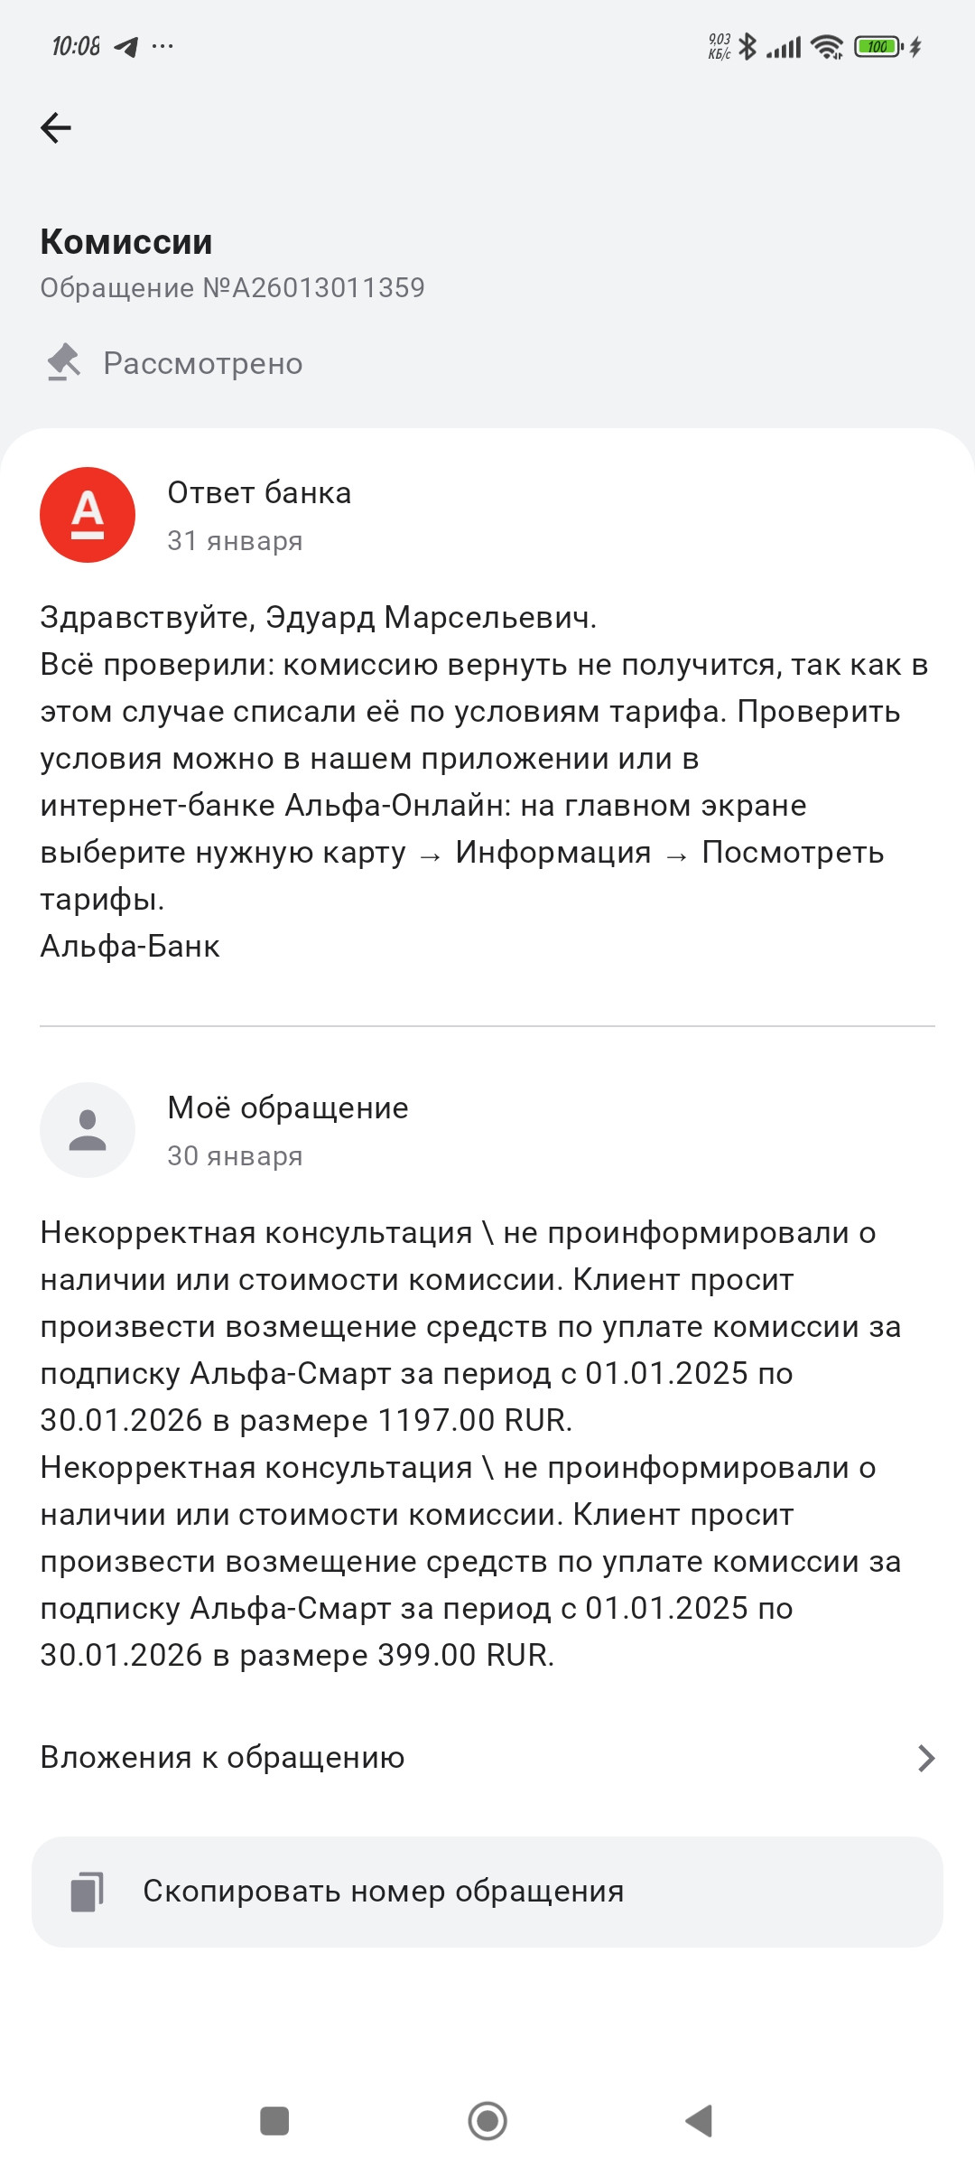The width and height of the screenshot is (975, 2168).
Task: Tap the "Комиссии" page title
Action: 126,241
